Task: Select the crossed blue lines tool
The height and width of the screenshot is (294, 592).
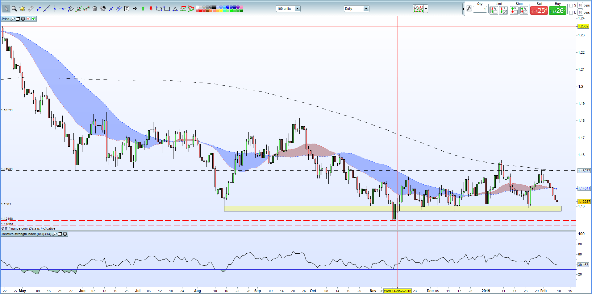Action: point(119,9)
